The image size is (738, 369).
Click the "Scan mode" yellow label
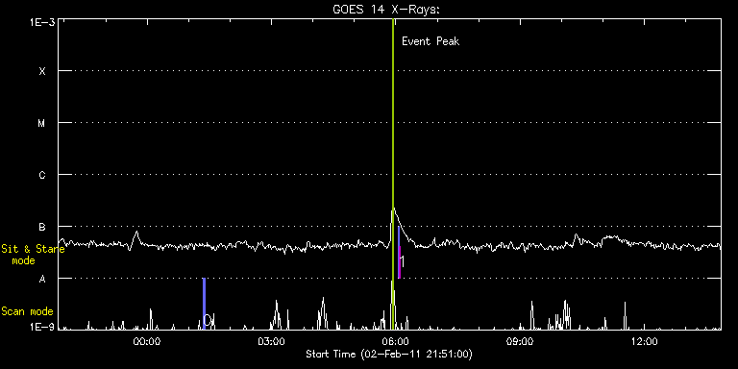[27, 311]
